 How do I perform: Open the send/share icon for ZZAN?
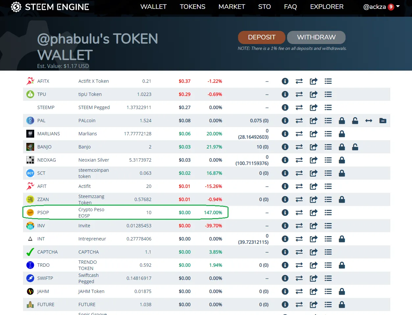pos(314,199)
